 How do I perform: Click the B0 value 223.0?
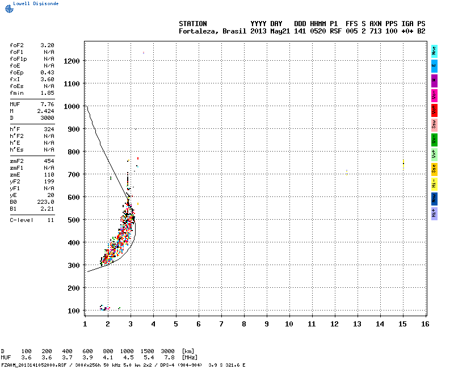pyautogui.click(x=45, y=202)
